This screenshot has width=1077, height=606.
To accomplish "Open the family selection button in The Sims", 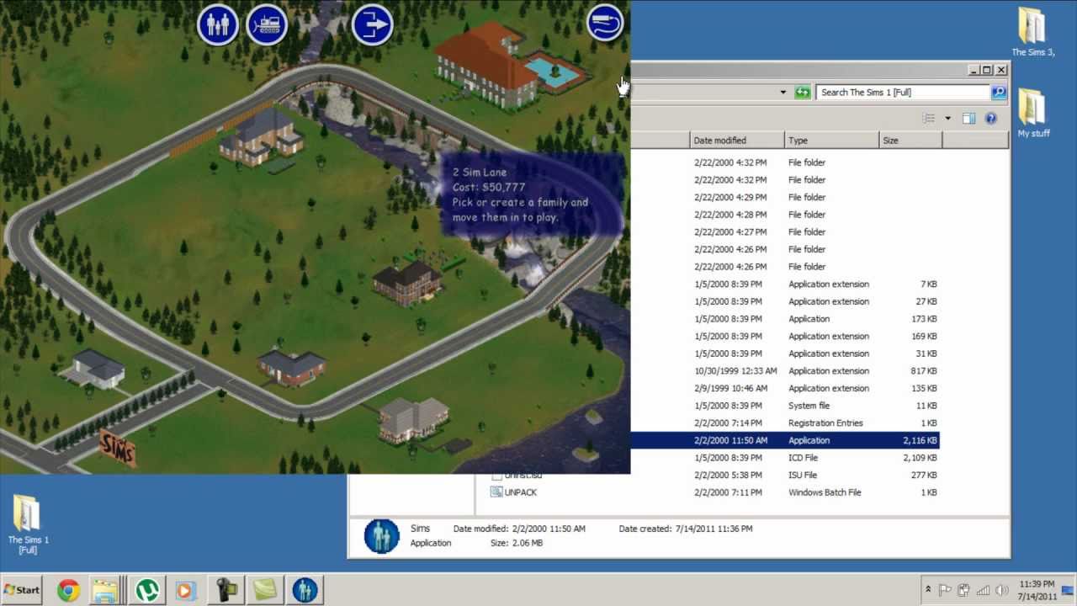I will tap(217, 24).
